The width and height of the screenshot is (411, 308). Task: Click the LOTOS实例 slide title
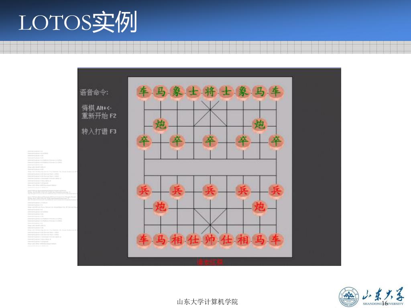click(x=78, y=22)
